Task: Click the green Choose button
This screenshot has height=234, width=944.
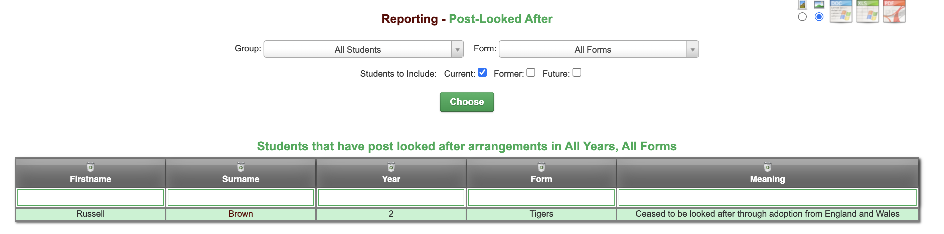Action: 467,102
